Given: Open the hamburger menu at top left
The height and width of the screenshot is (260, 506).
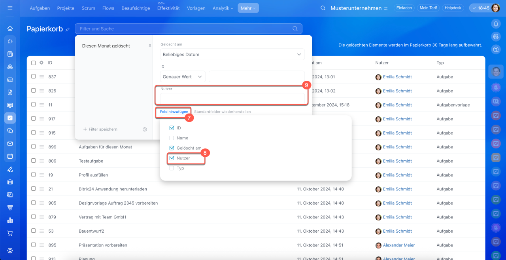Looking at the screenshot, I should pyautogui.click(x=10, y=8).
